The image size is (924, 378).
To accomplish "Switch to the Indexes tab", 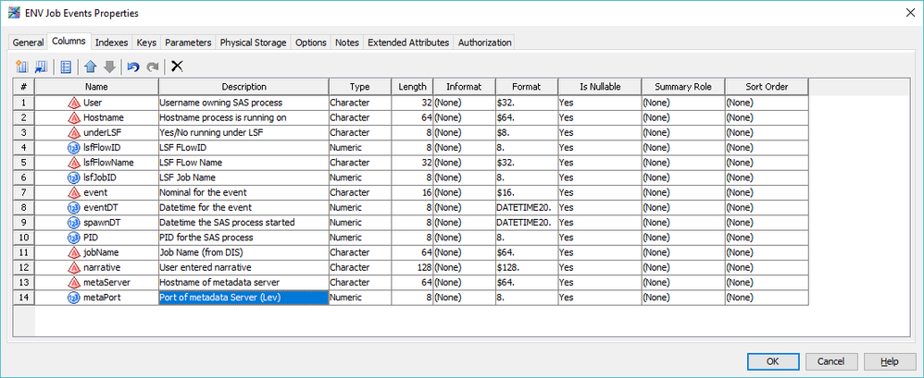I will point(112,43).
